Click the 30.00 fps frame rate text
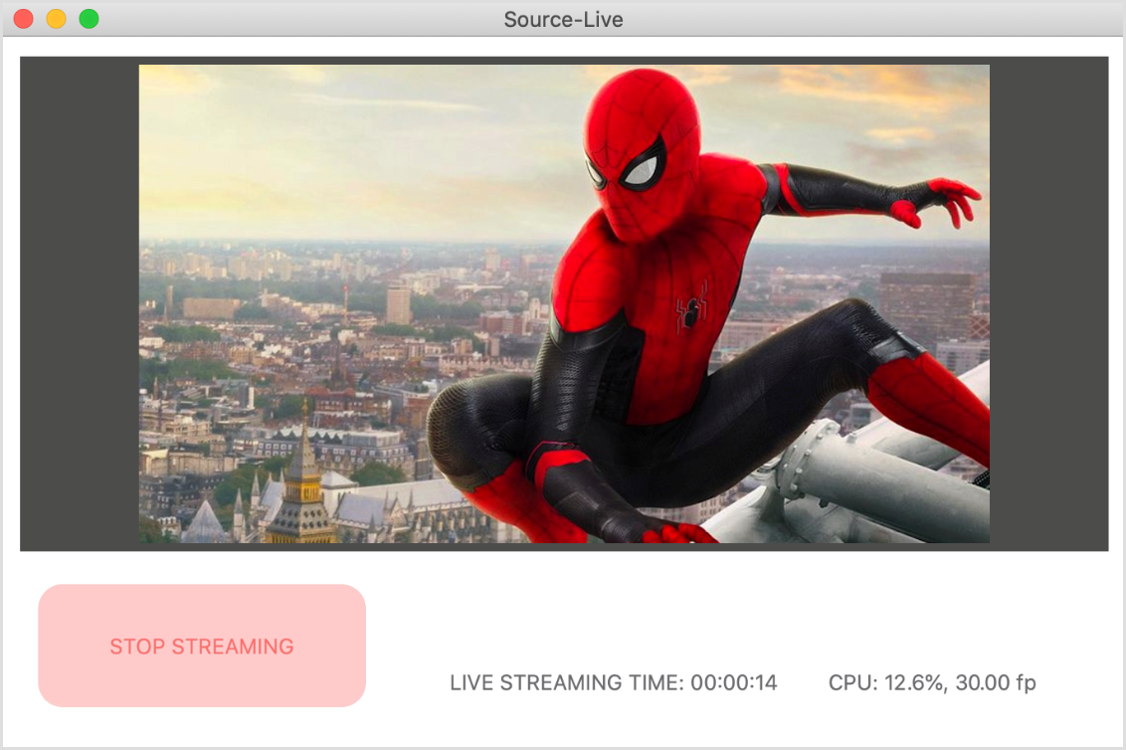Screen dimensions: 1126x750 click(x=997, y=682)
